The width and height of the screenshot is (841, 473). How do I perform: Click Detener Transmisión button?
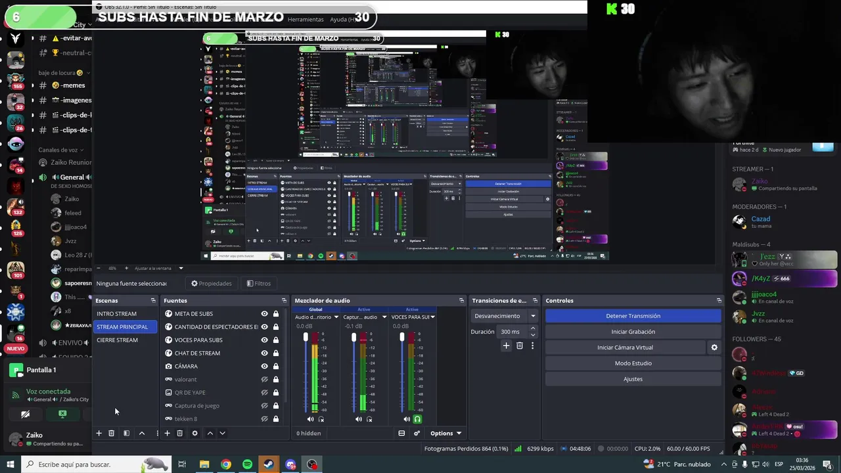click(633, 316)
